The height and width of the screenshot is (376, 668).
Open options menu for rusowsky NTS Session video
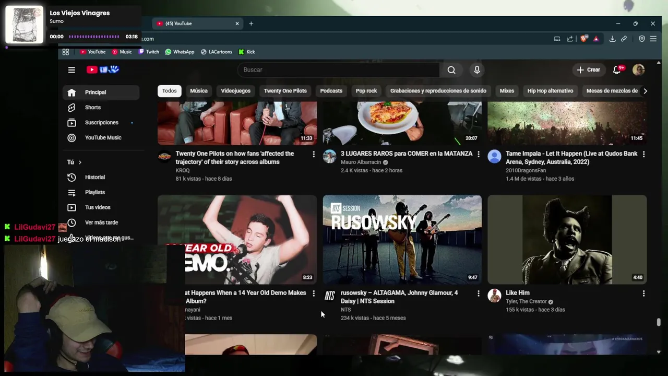(x=479, y=293)
